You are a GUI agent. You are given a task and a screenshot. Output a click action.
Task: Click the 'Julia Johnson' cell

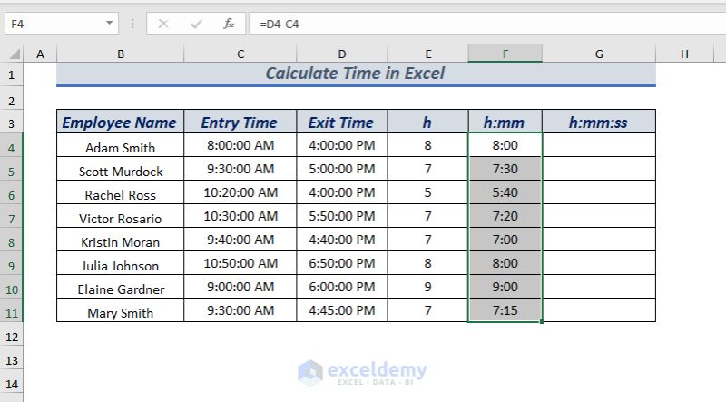121,263
